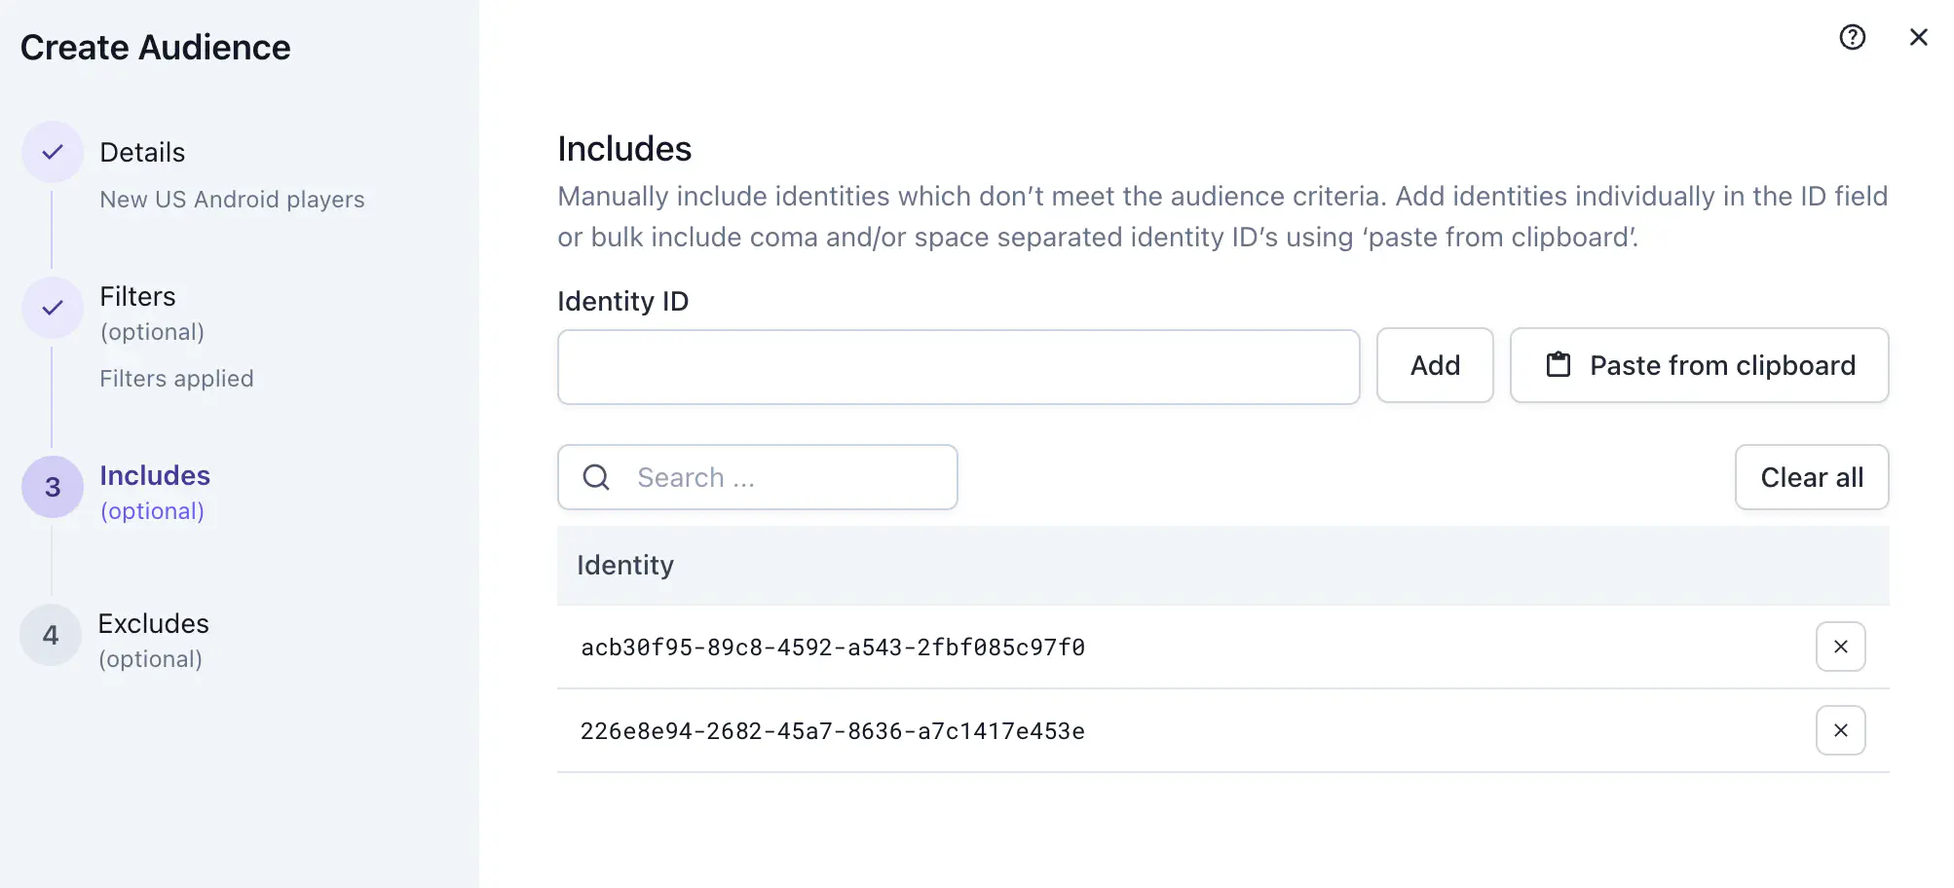Click the clipboard icon in Paste from clipboard

click(x=1559, y=365)
